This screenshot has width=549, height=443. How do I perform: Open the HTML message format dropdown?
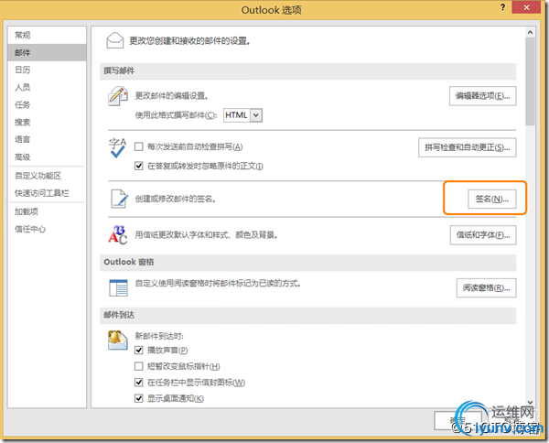coord(256,115)
